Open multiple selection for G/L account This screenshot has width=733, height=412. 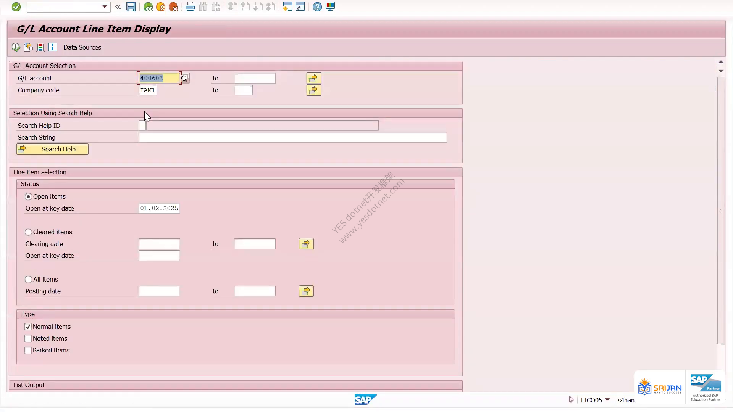pyautogui.click(x=314, y=78)
